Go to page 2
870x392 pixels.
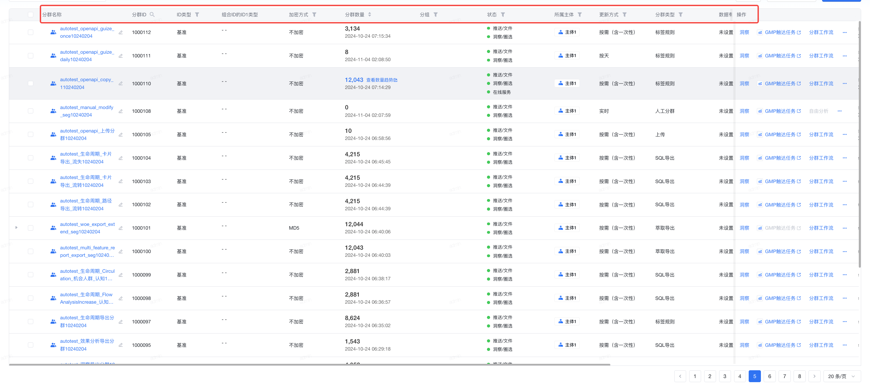710,376
